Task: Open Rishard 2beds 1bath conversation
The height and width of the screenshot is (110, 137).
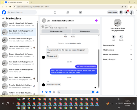Action: pyautogui.click(x=18, y=93)
